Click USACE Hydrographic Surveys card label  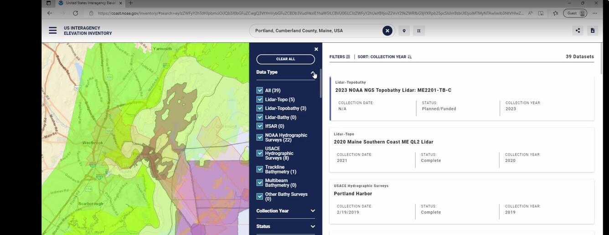tap(361, 186)
